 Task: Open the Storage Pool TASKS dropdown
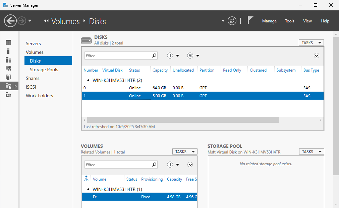(x=312, y=151)
